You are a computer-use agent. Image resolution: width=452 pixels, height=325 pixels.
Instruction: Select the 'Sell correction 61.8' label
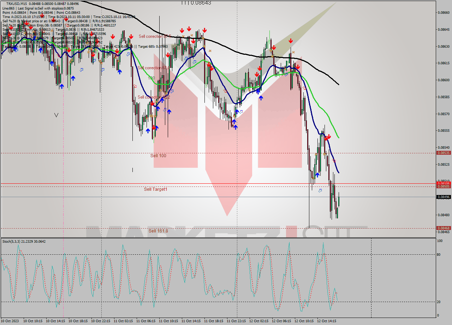coord(154,68)
